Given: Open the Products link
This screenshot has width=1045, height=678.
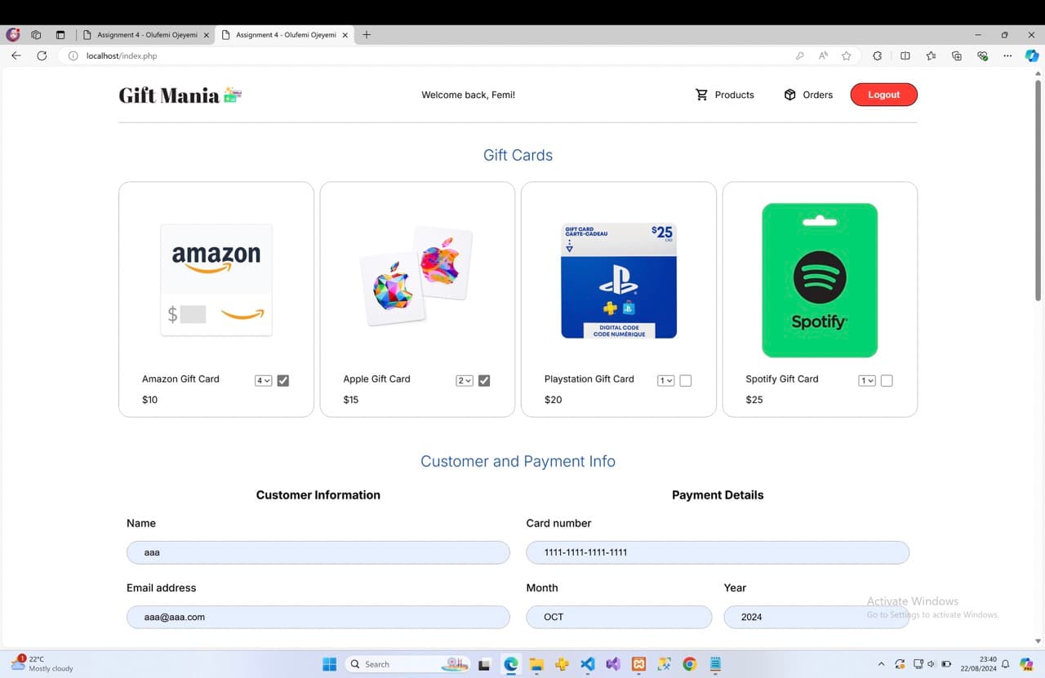Looking at the screenshot, I should [725, 95].
